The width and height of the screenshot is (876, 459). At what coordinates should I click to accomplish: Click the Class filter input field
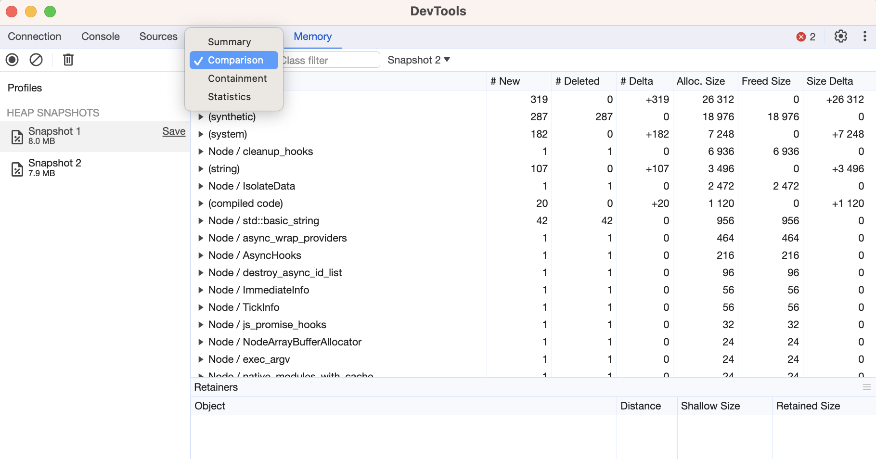(x=330, y=60)
